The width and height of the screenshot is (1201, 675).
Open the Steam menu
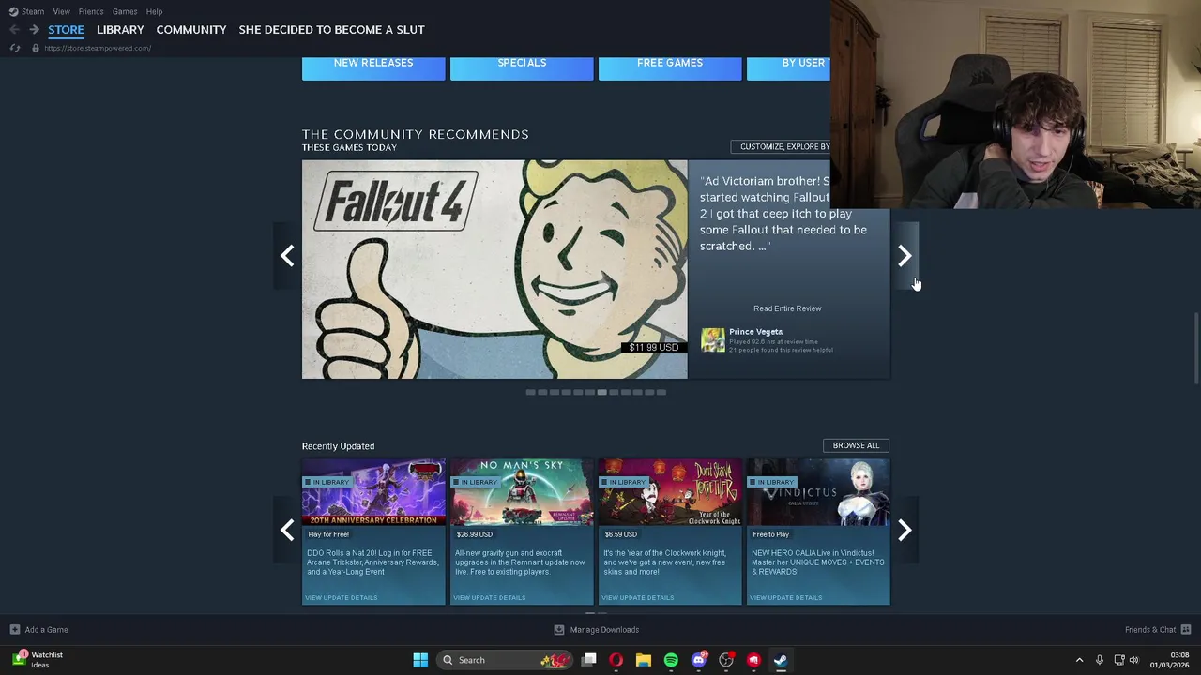pos(33,11)
